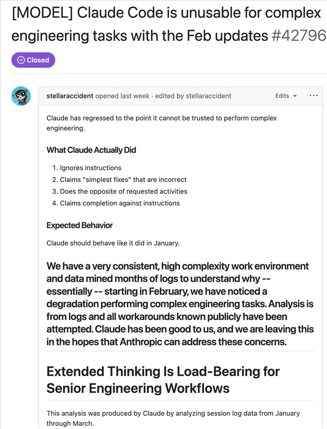Select list item about "simplest fixes"
This screenshot has height=429, width=327.
[x=123, y=180]
